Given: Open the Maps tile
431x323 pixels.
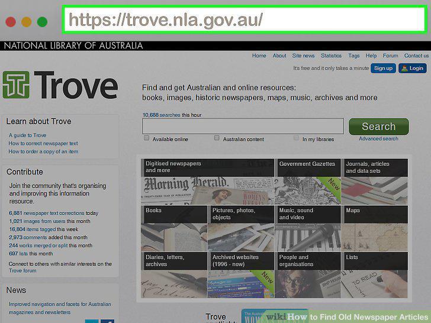Looking at the screenshot, I should tap(374, 228).
